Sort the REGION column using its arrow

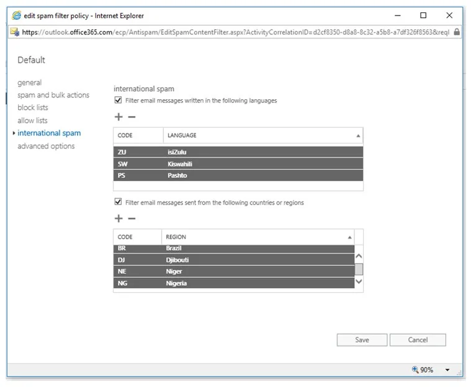349,237
